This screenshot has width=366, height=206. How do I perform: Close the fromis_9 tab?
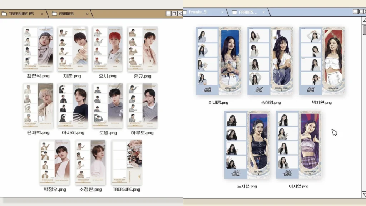222,12
